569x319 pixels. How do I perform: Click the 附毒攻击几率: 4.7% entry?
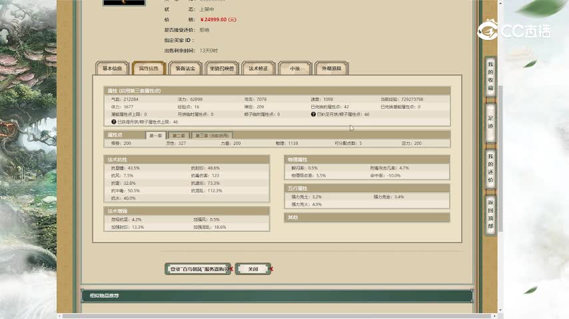point(389,168)
